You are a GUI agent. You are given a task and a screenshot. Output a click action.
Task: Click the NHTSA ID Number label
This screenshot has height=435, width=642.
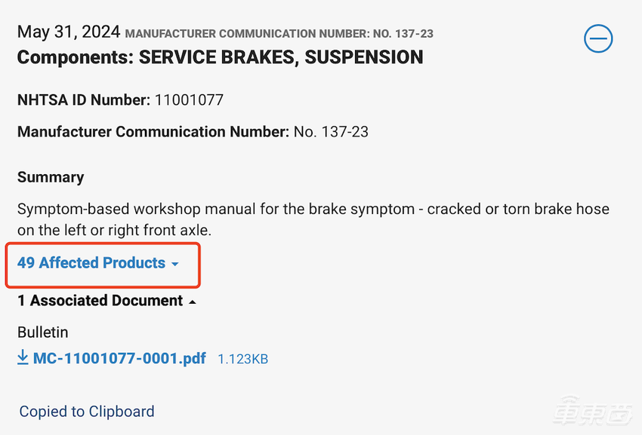click(x=84, y=100)
